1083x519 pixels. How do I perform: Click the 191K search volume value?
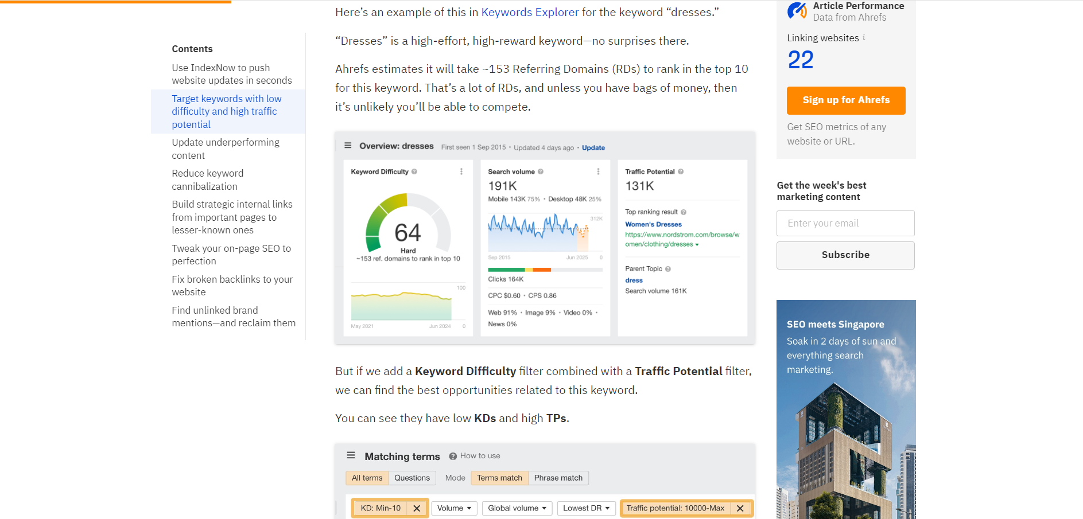[502, 186]
